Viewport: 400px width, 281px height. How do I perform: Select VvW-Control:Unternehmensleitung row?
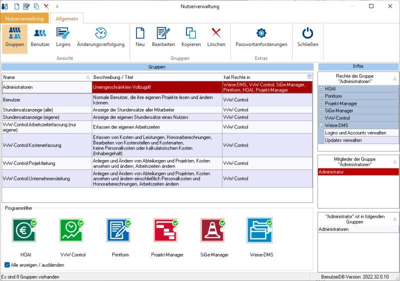[x=157, y=178]
